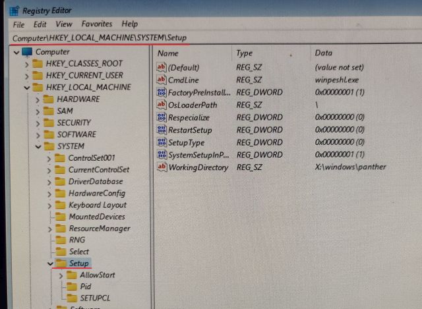
Task: Click the SECURITY folder icon
Action: pos(49,123)
